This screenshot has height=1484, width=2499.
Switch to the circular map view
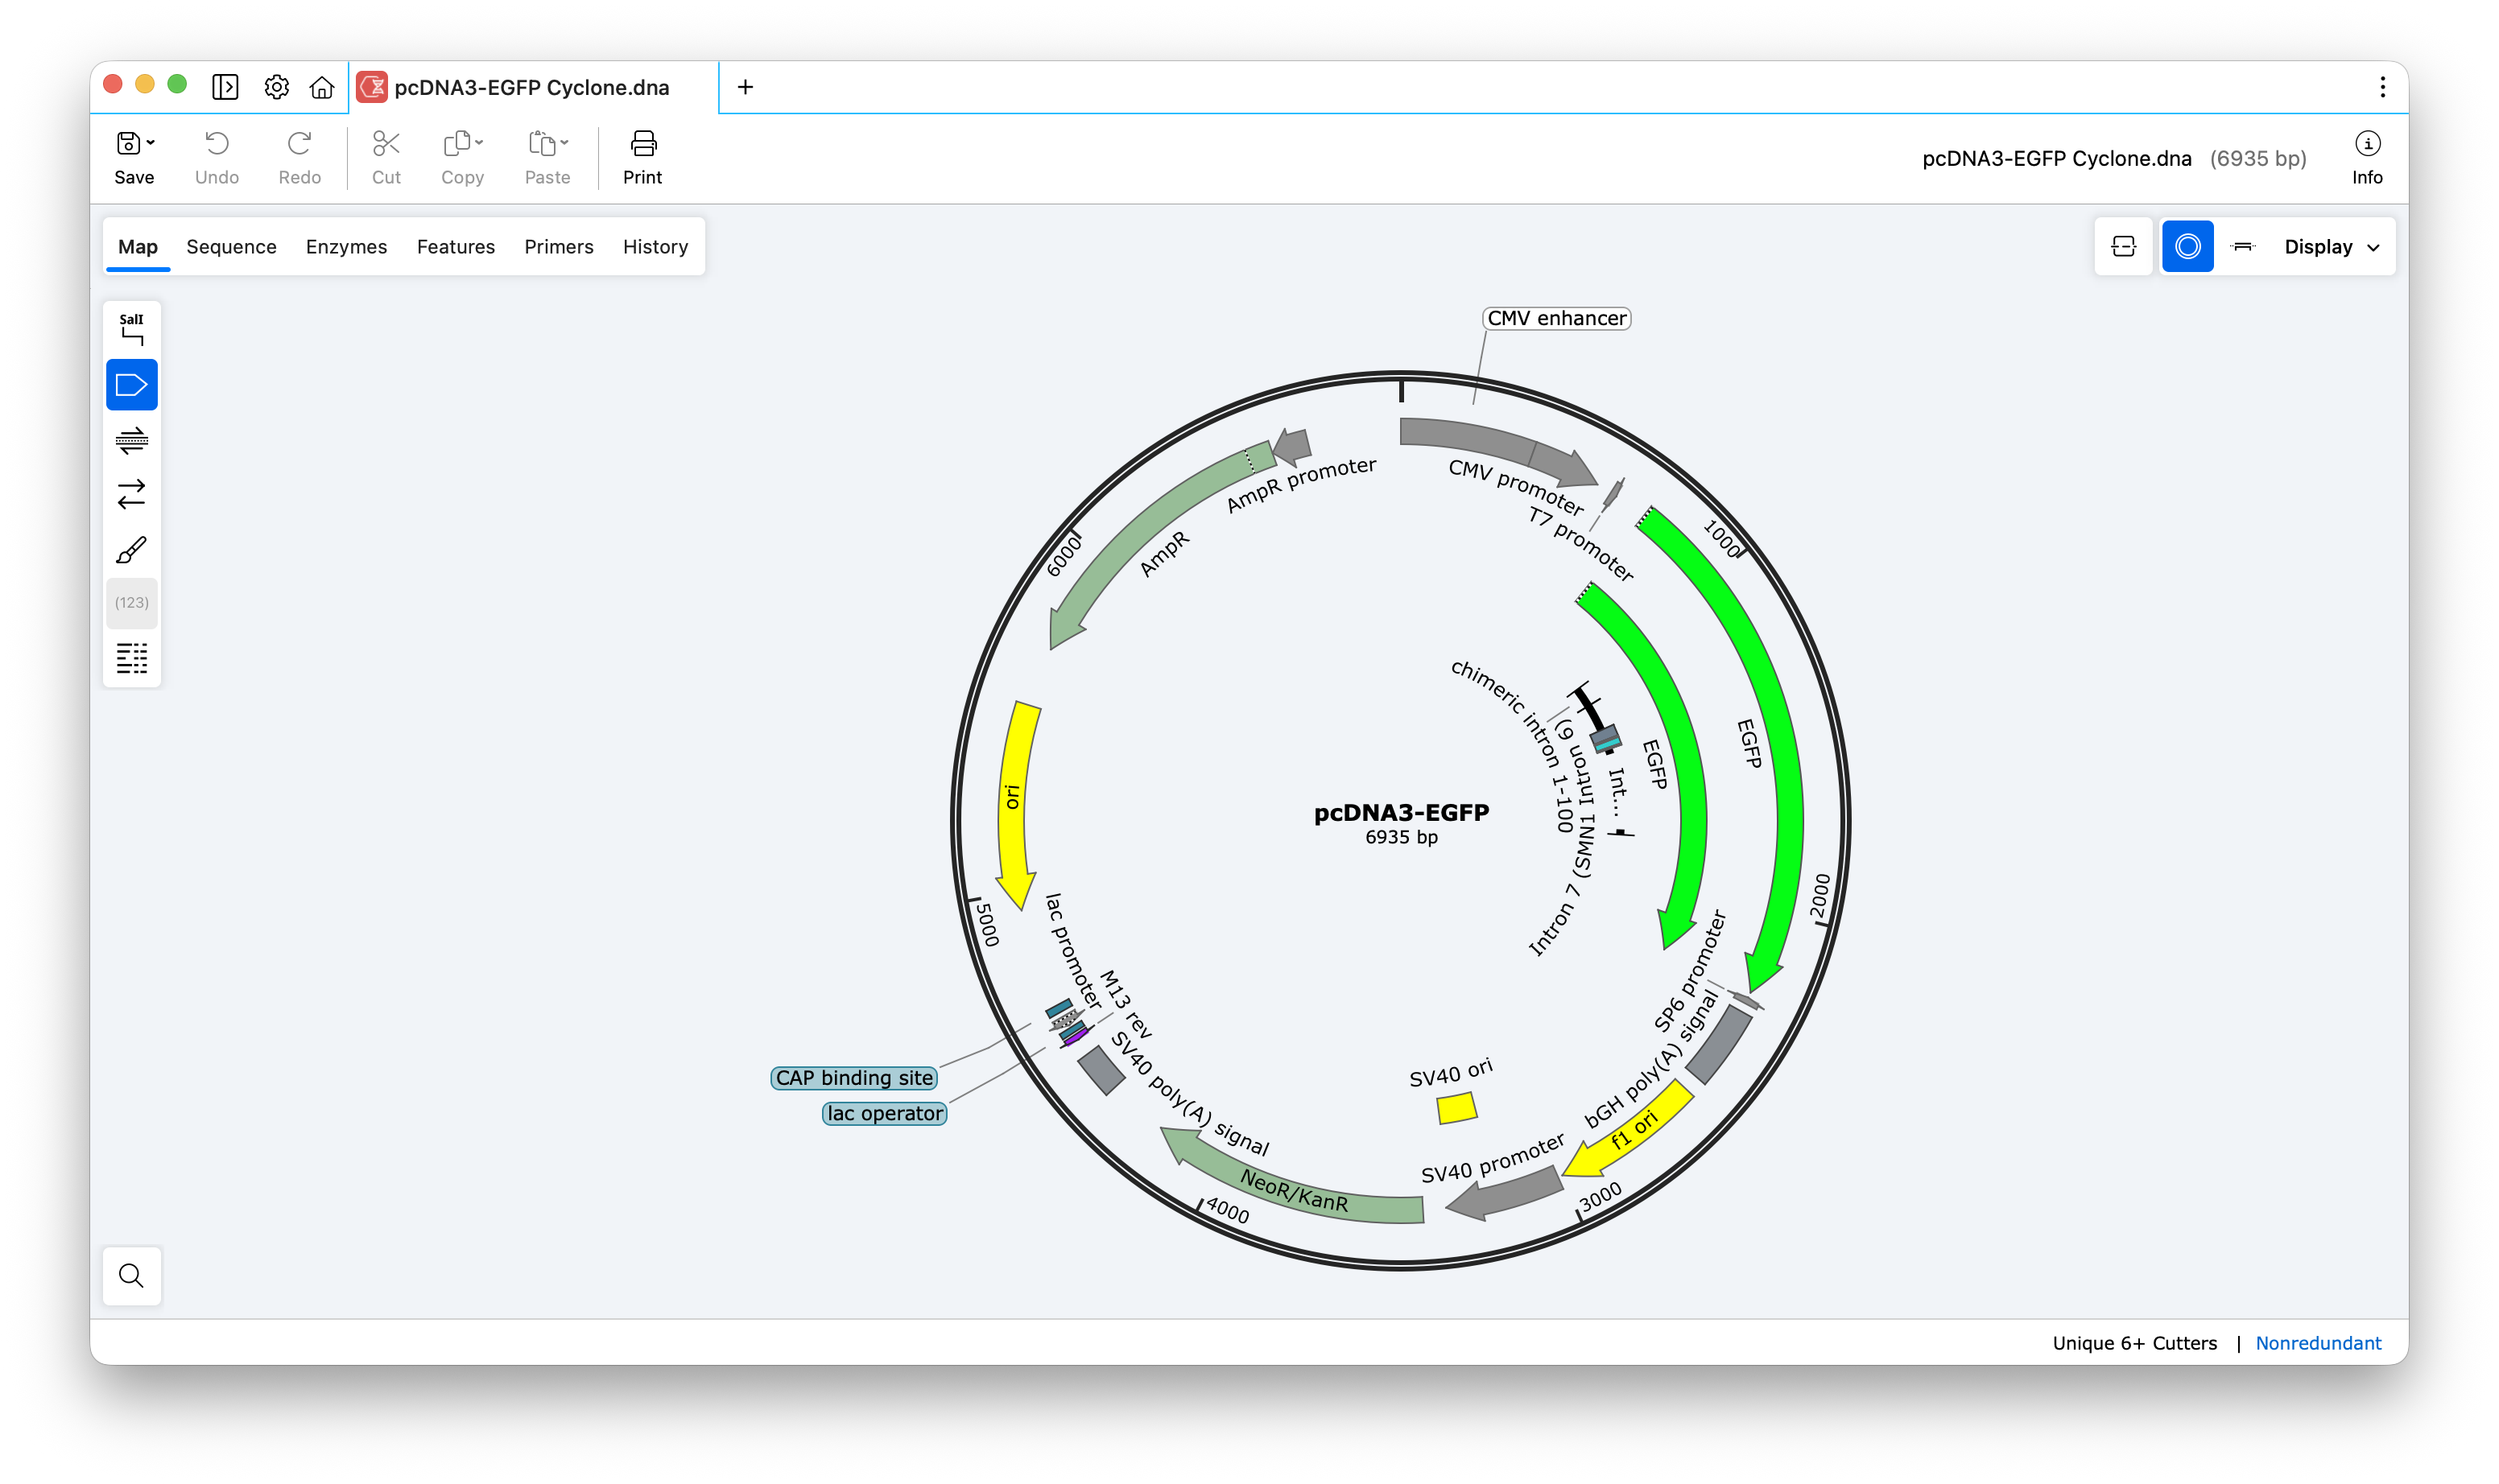2187,247
